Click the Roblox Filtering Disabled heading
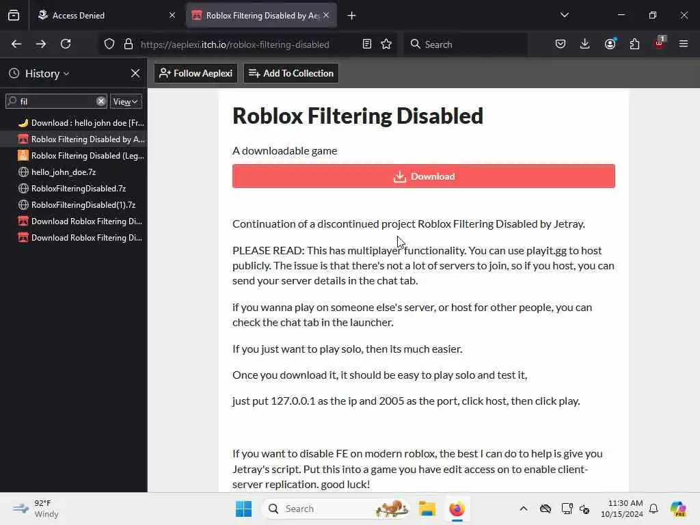This screenshot has width=700, height=525. point(358,116)
